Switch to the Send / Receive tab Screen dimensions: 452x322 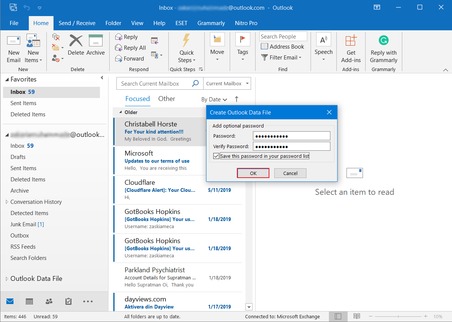(x=77, y=23)
